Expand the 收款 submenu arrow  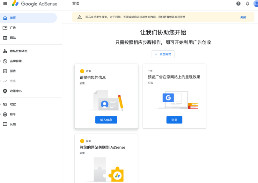1,104
